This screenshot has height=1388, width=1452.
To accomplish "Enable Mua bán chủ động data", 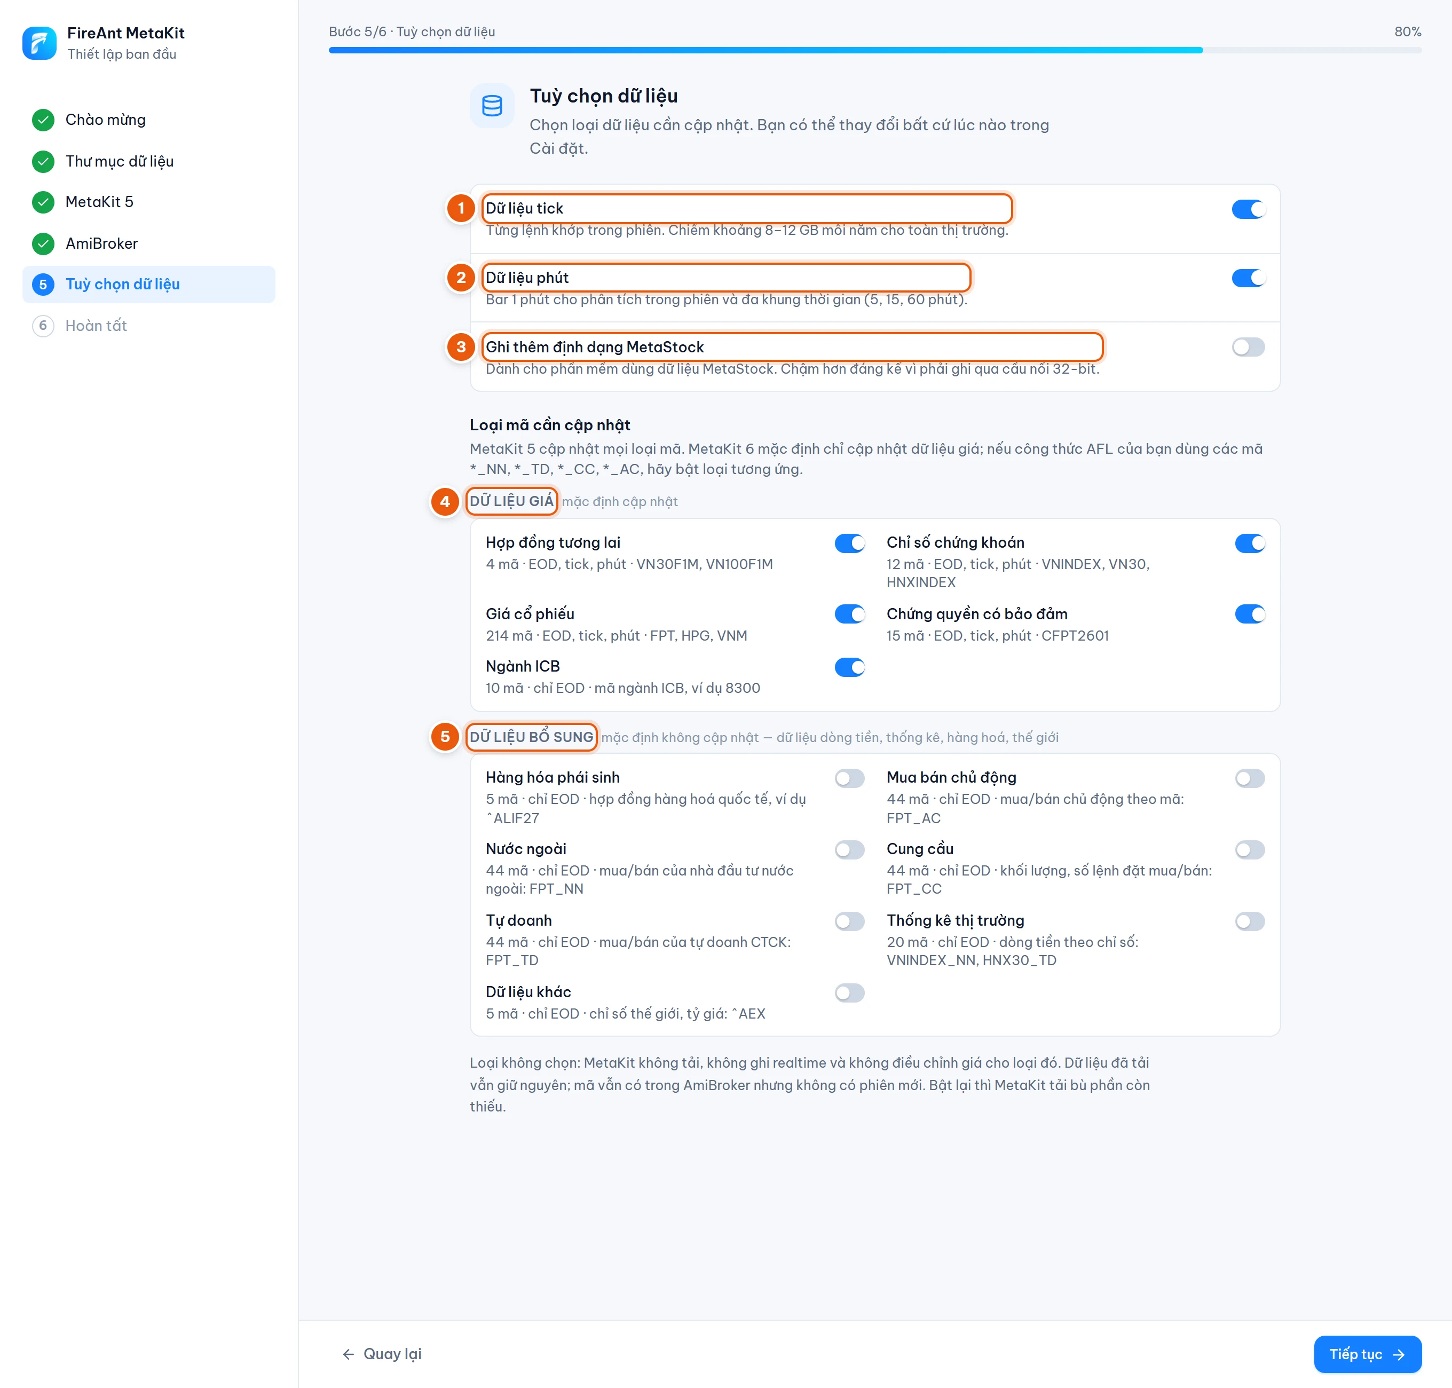I will pyautogui.click(x=1249, y=778).
